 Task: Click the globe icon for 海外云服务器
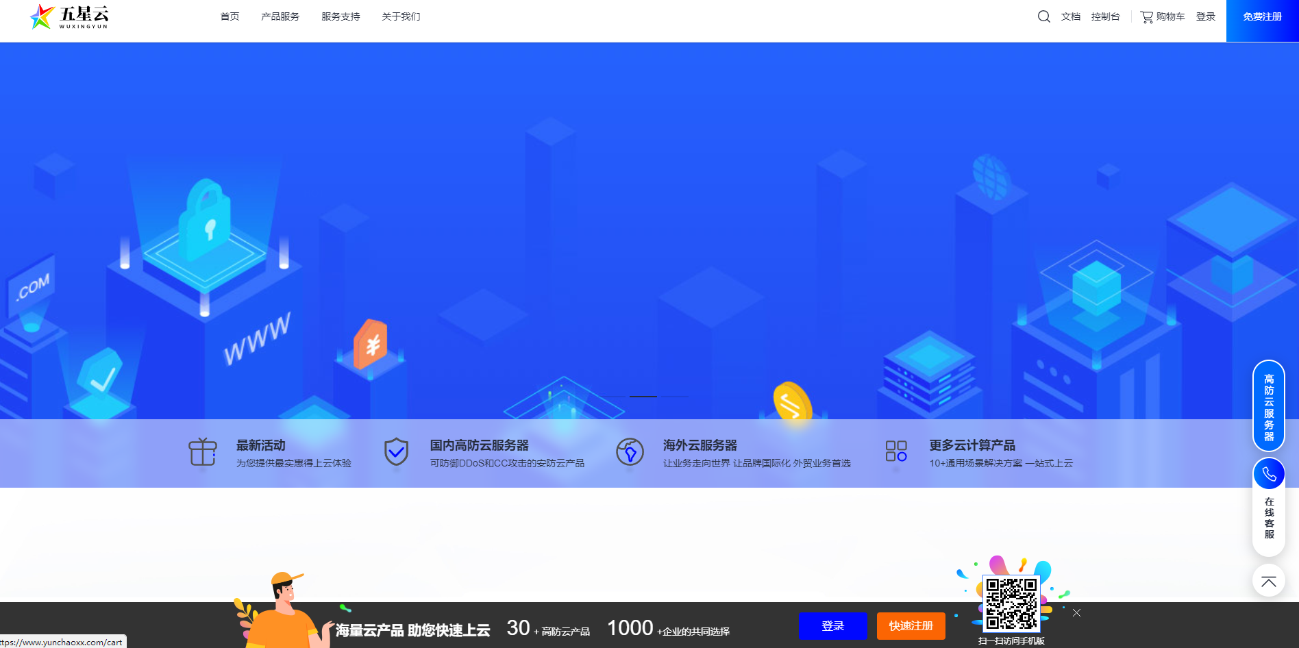(630, 452)
